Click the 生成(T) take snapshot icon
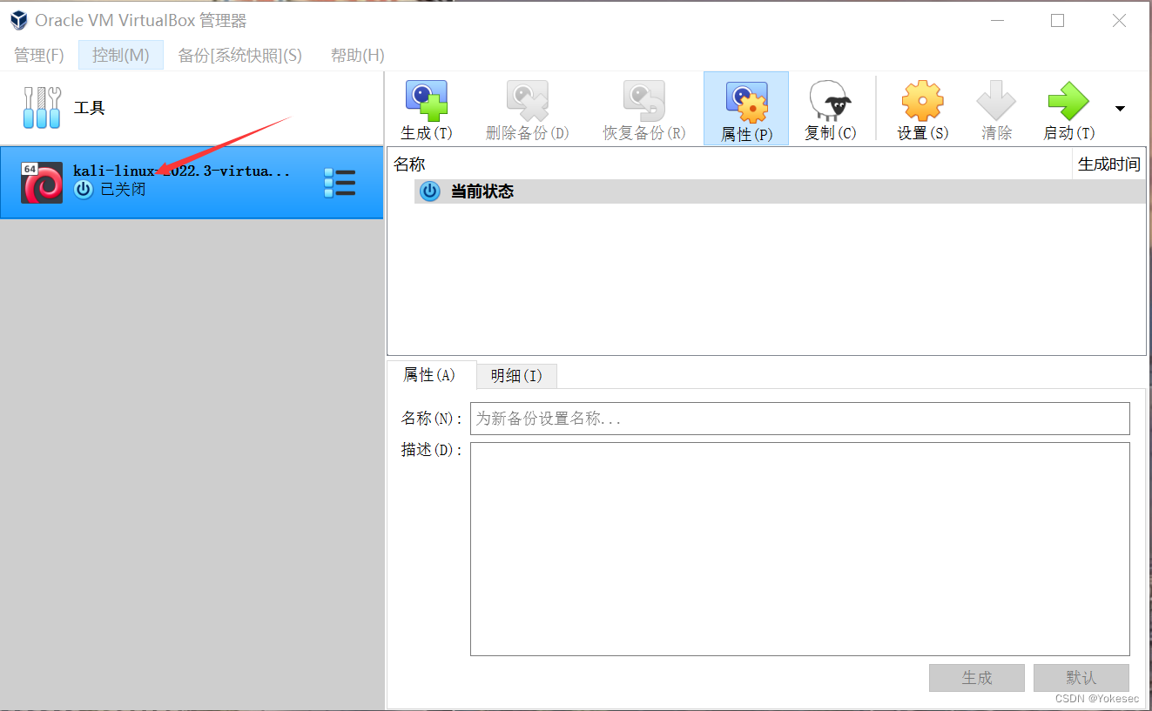 pos(427,101)
